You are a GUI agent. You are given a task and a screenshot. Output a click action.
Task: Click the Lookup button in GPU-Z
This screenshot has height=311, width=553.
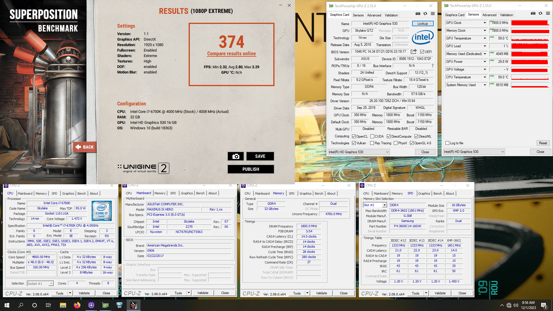click(423, 24)
